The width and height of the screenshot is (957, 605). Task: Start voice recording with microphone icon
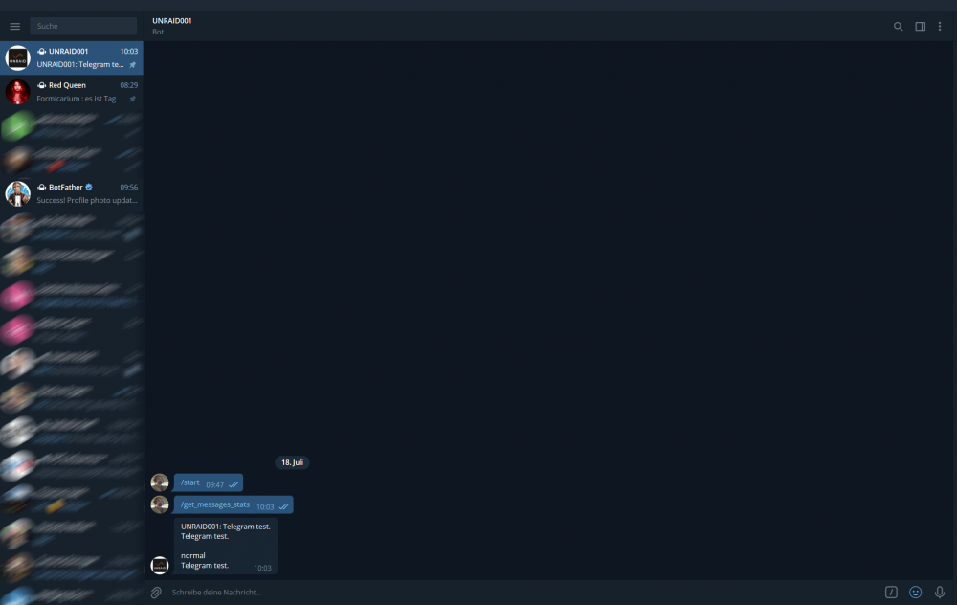(940, 593)
